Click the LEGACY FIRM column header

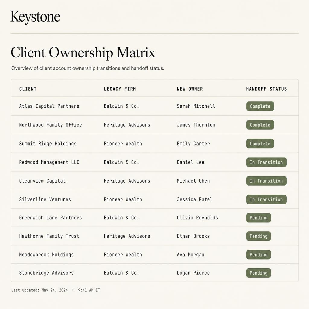(120, 89)
